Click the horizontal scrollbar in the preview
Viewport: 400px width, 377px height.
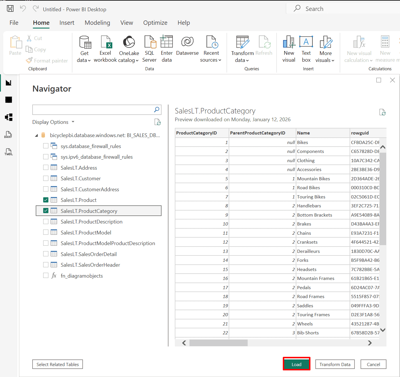[x=218, y=343]
